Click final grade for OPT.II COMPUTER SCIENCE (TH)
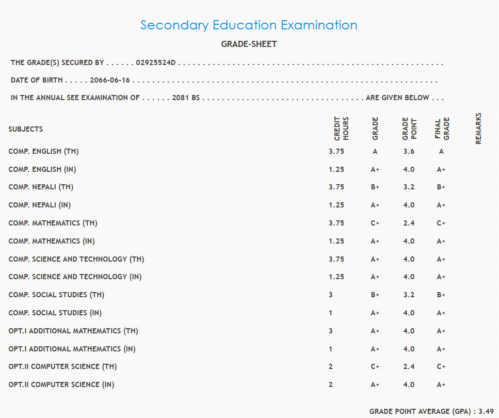 coord(441,367)
